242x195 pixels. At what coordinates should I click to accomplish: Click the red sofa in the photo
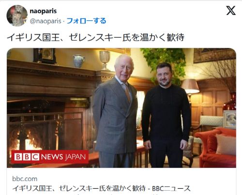217,148
